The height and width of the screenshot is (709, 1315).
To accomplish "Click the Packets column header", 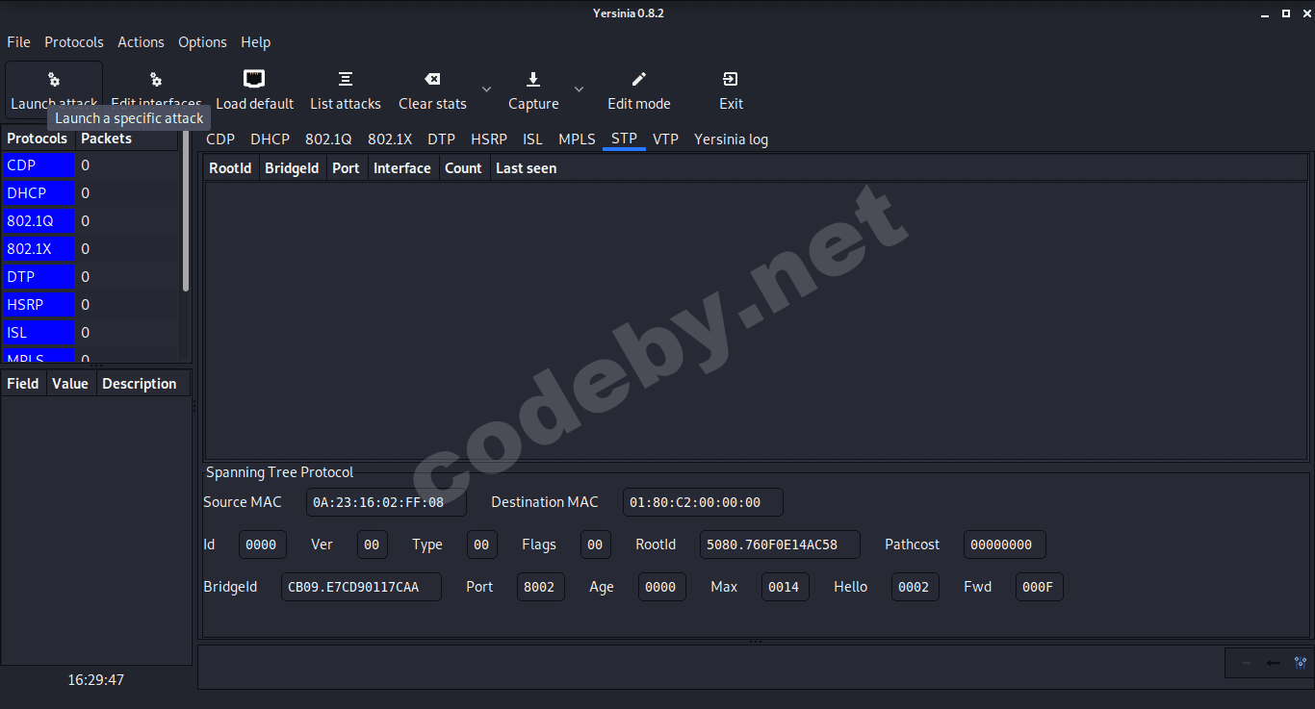I will [x=127, y=139].
